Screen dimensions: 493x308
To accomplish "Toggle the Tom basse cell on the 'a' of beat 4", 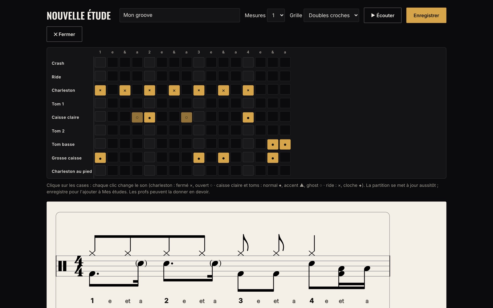I will pos(285,144).
